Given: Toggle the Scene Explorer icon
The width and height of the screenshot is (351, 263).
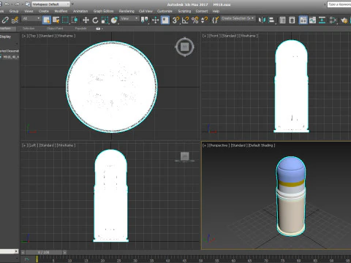Looking at the screenshot, I should click(x=282, y=20).
